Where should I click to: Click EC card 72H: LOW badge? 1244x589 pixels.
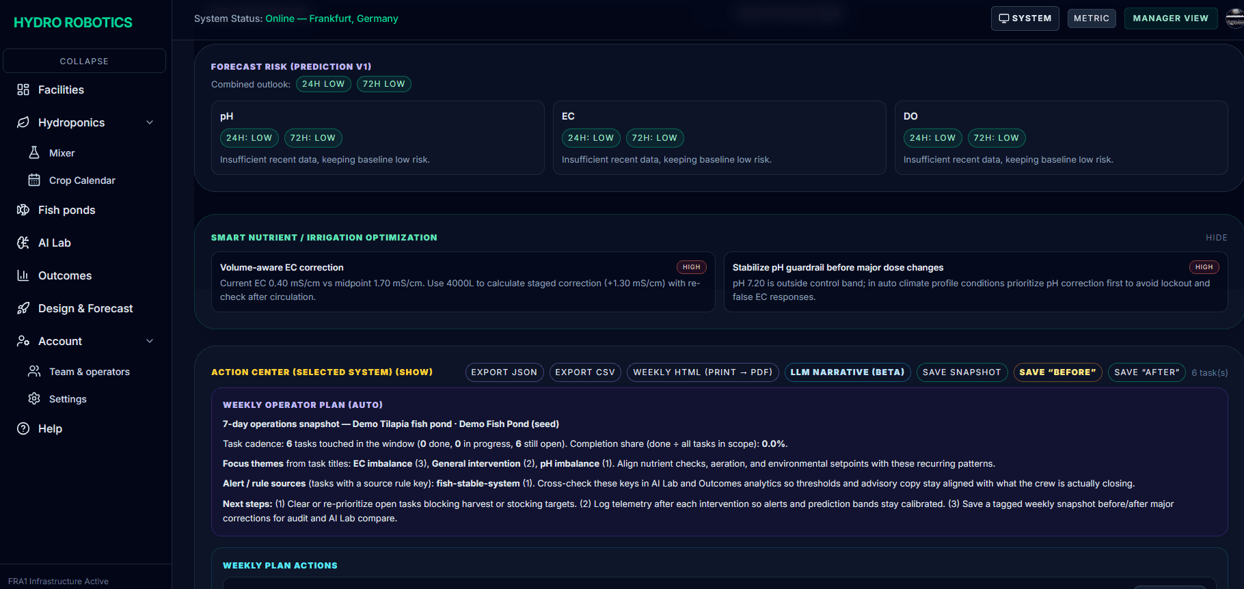coord(655,138)
